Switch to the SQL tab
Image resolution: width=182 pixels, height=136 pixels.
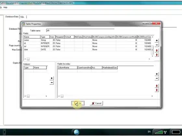click(22, 17)
